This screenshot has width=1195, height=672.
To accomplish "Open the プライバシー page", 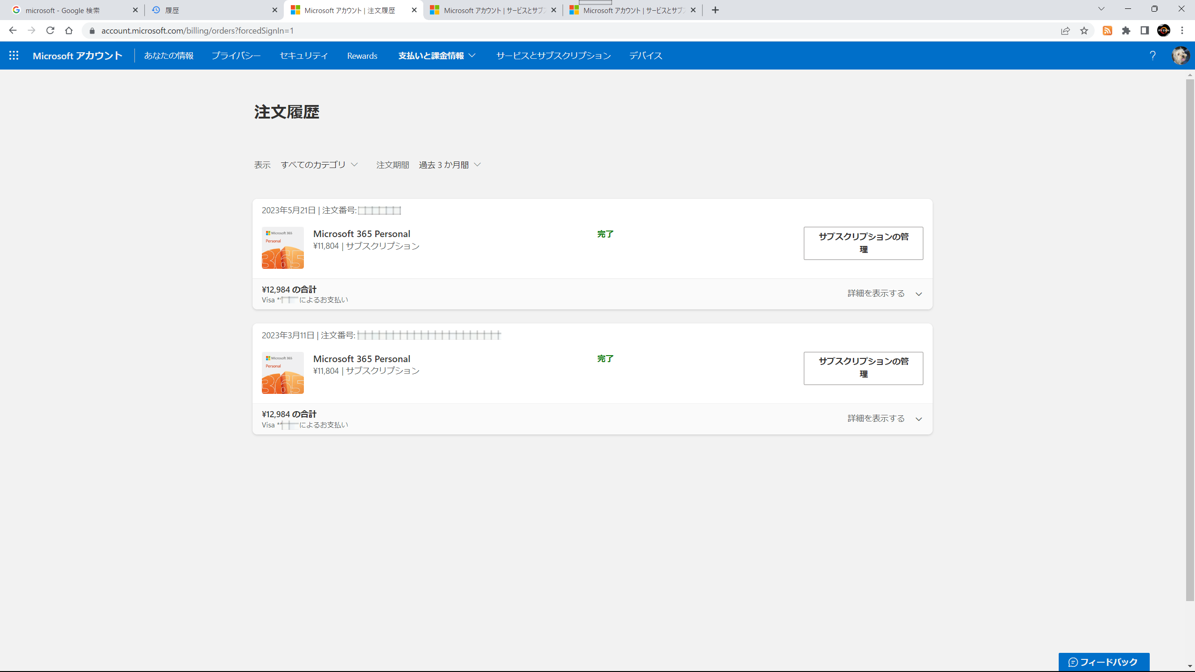I will (x=236, y=56).
